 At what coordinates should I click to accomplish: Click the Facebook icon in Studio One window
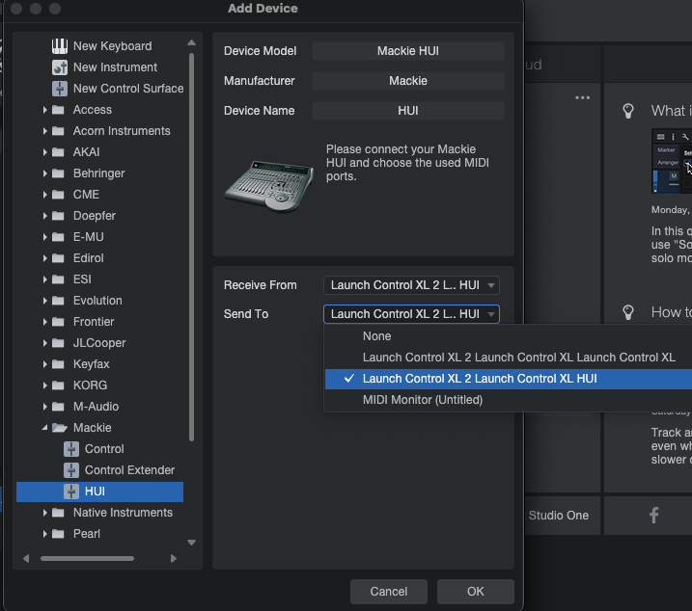pos(654,515)
